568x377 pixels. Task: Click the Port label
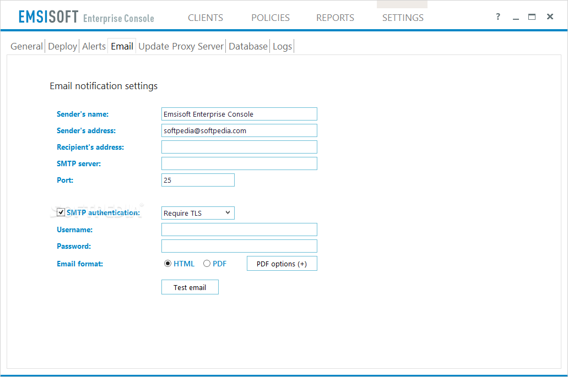point(65,180)
